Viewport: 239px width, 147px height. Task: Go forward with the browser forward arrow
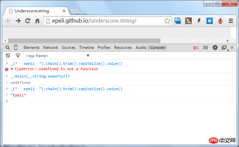[x=18, y=21]
